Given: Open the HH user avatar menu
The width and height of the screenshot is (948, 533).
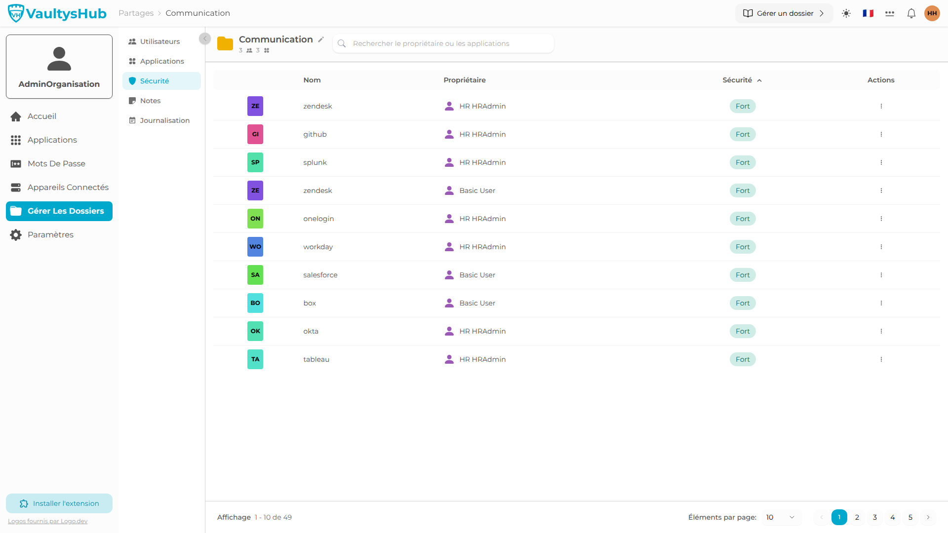Looking at the screenshot, I should coord(932,13).
